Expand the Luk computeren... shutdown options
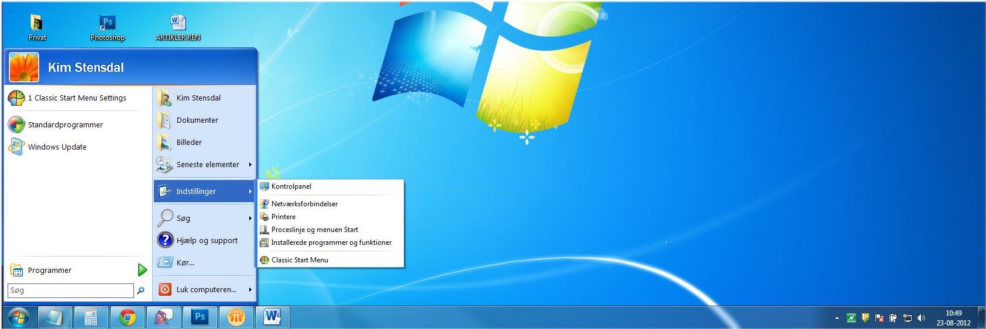The height and width of the screenshot is (329, 986). pos(204,289)
